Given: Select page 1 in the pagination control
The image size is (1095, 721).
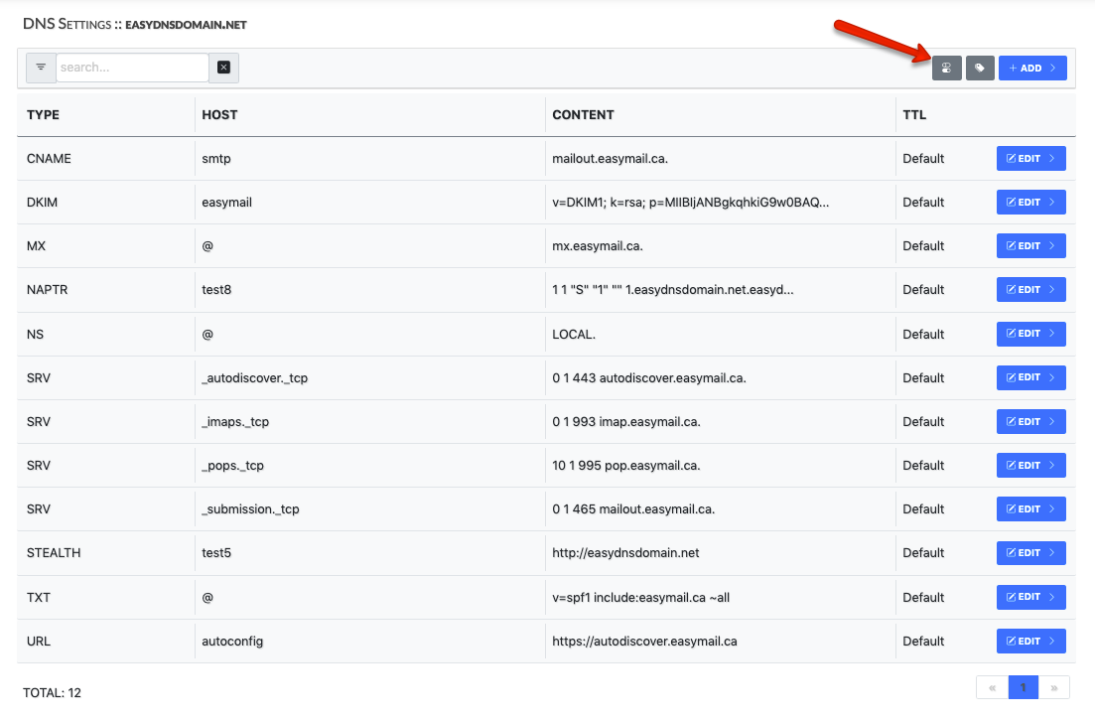Looking at the screenshot, I should [x=1023, y=687].
